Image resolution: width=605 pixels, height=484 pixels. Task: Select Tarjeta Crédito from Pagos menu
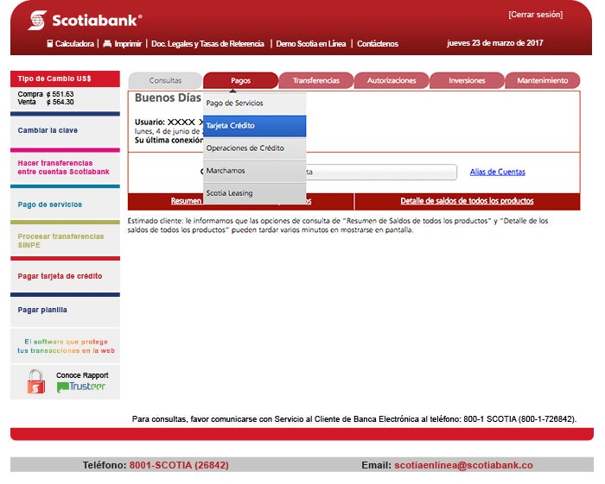pos(254,126)
